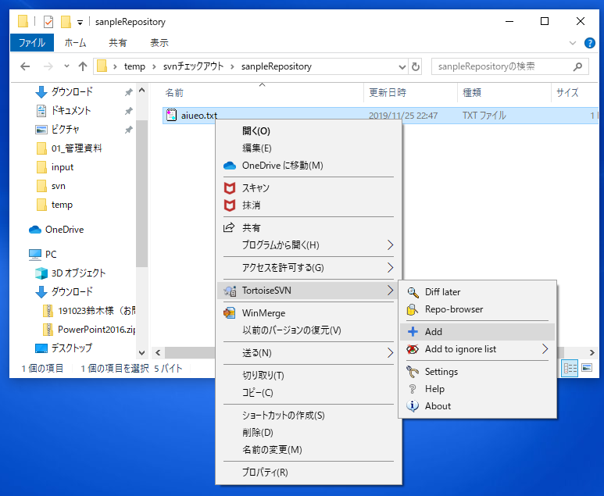
Task: Click the About info icon
Action: [x=413, y=406]
